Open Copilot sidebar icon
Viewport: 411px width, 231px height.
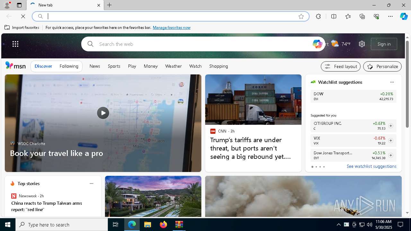click(404, 16)
